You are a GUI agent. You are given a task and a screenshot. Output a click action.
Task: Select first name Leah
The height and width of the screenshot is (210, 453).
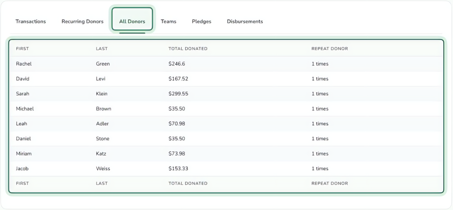tap(21, 124)
